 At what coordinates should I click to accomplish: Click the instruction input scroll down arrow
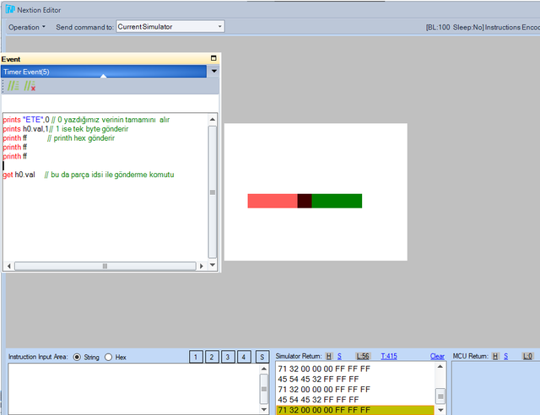click(264, 409)
